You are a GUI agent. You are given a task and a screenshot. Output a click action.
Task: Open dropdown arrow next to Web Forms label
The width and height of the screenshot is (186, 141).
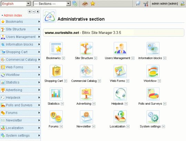128,81
